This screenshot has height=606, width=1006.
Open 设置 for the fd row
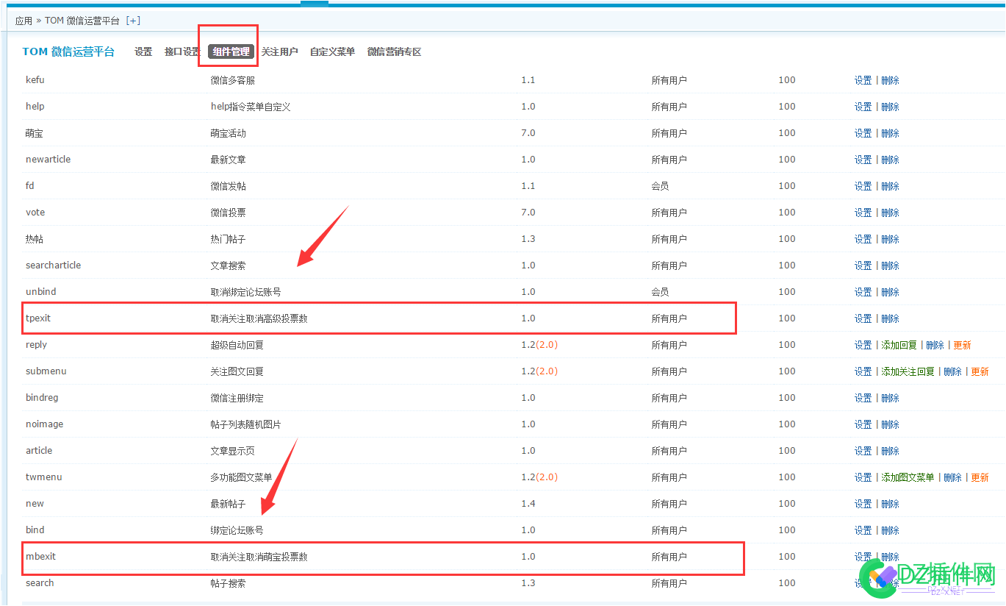863,186
